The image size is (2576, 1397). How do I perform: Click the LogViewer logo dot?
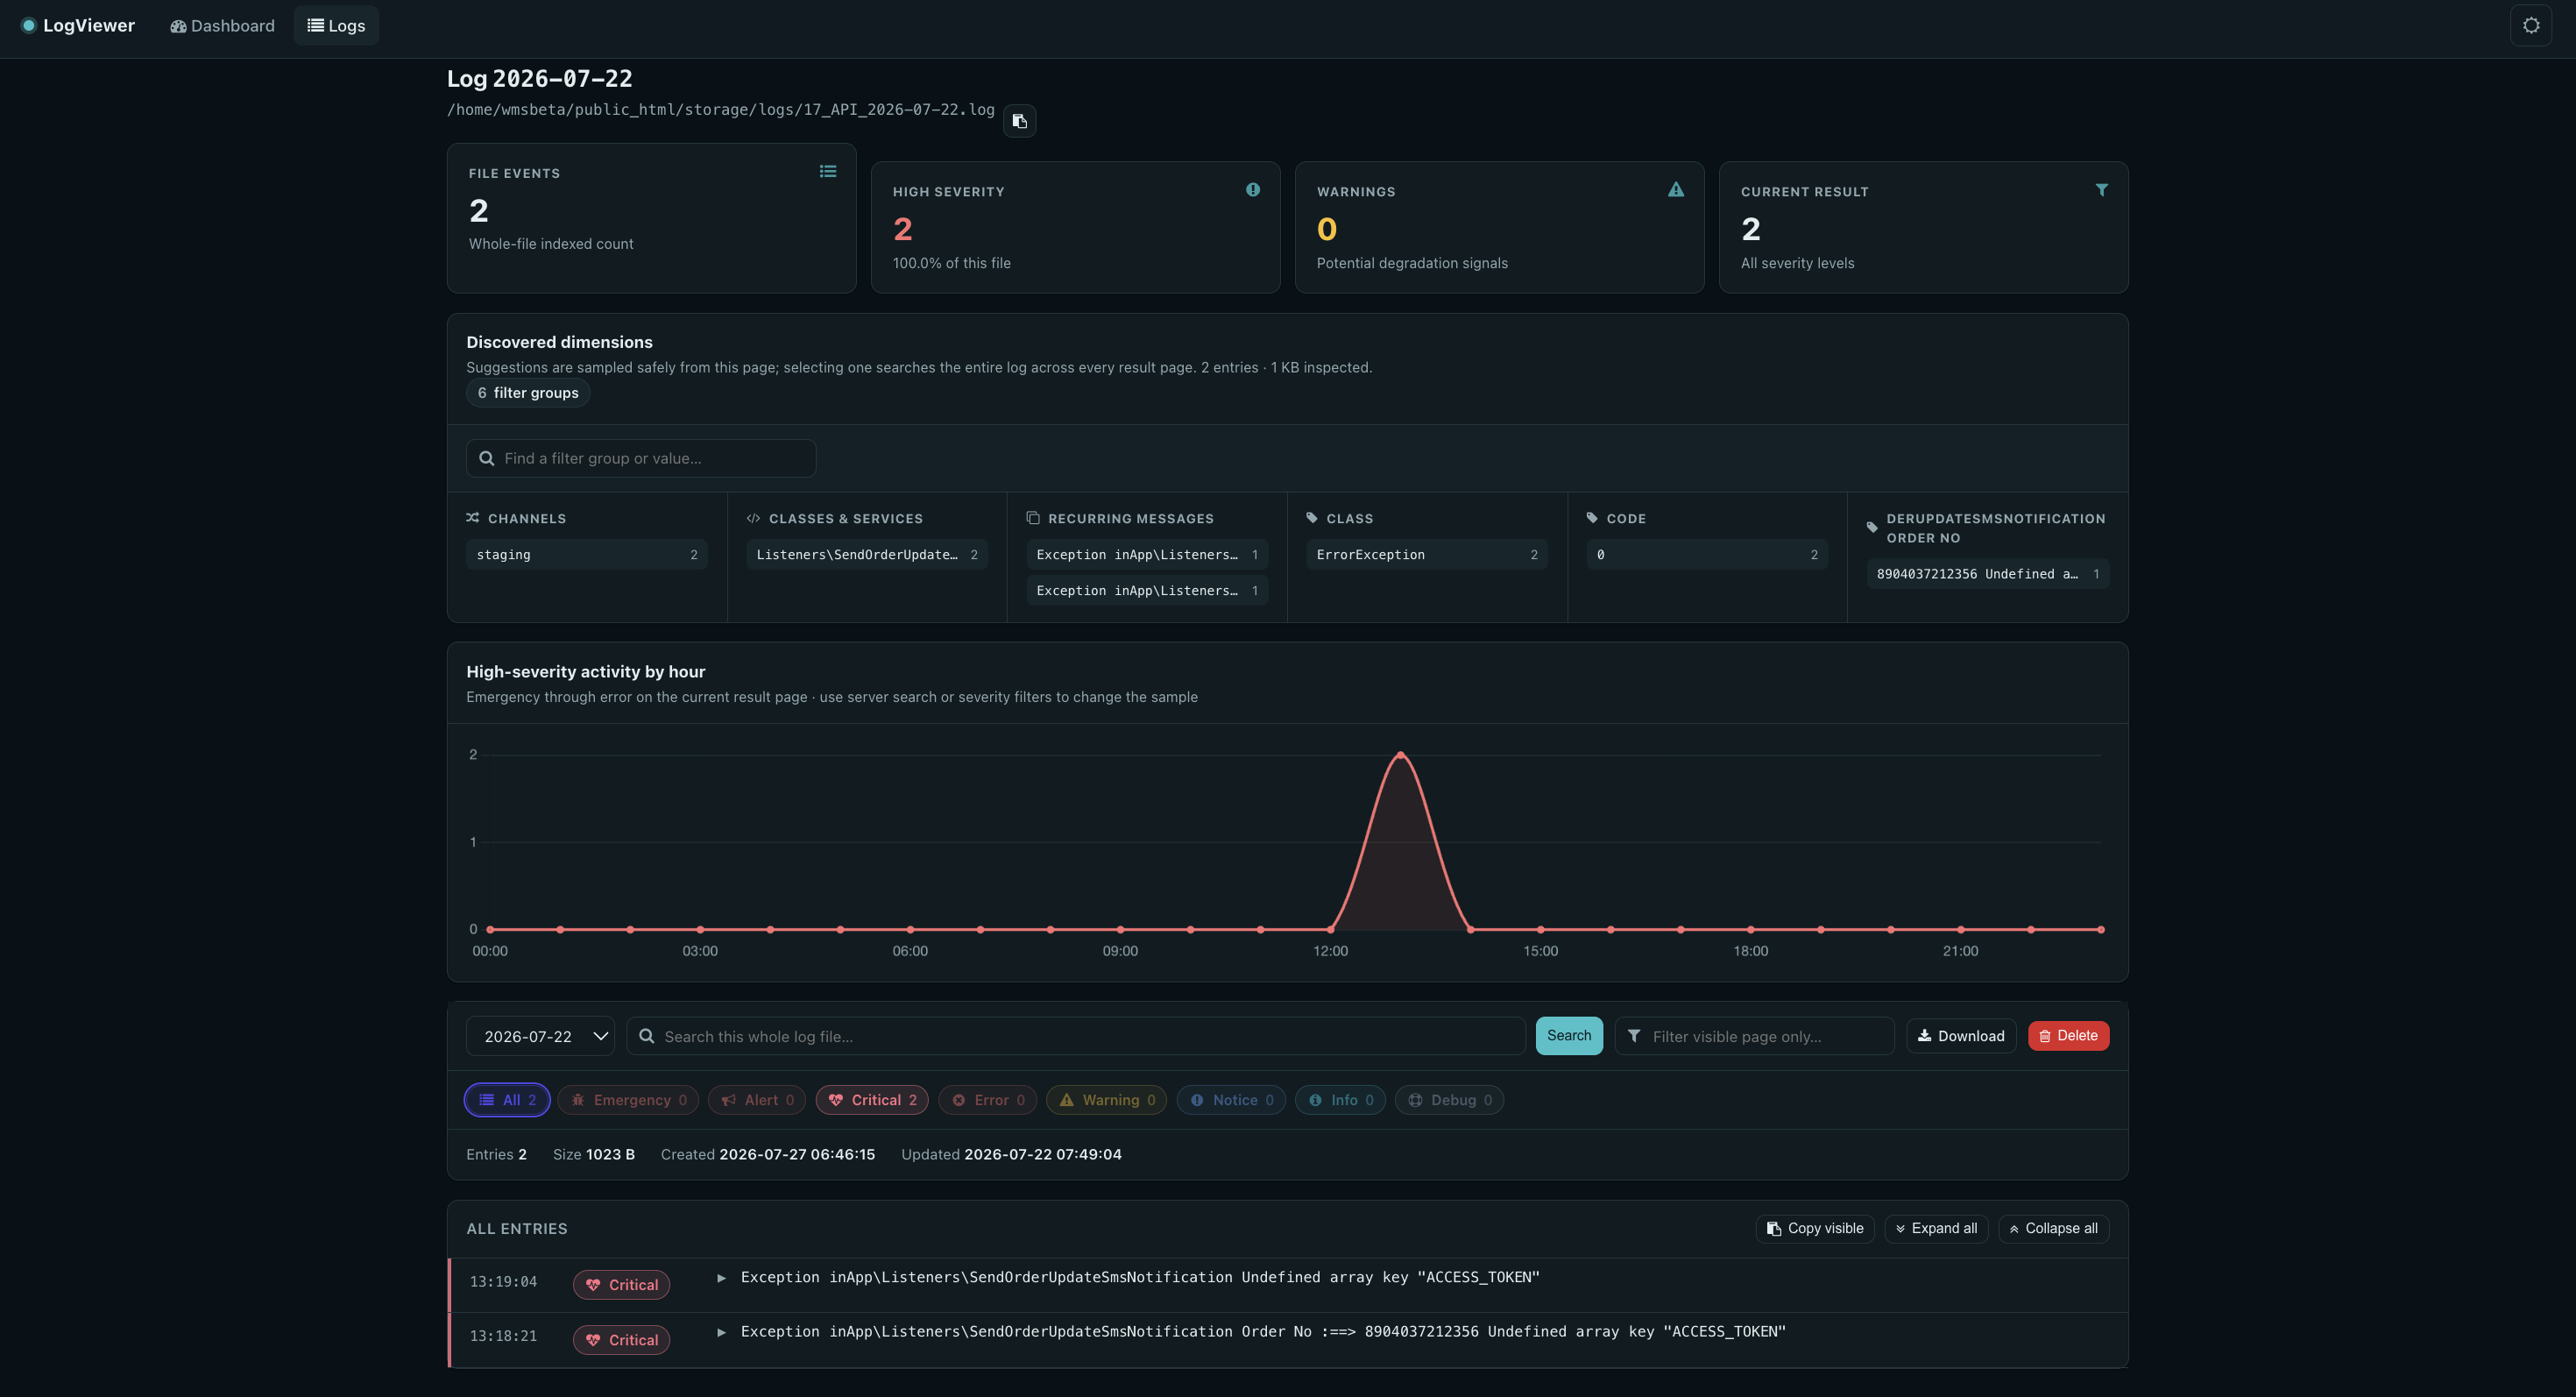pos(29,26)
